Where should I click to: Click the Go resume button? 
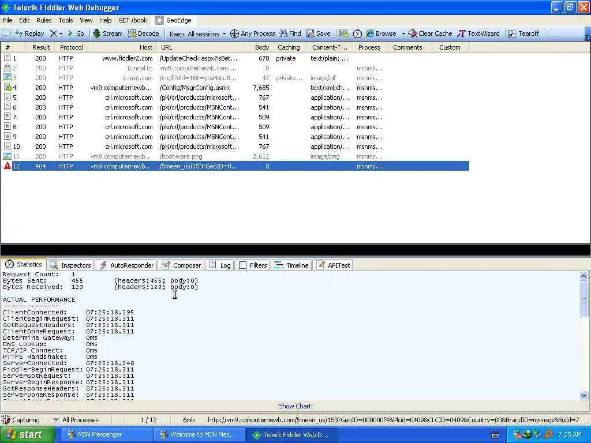click(76, 33)
